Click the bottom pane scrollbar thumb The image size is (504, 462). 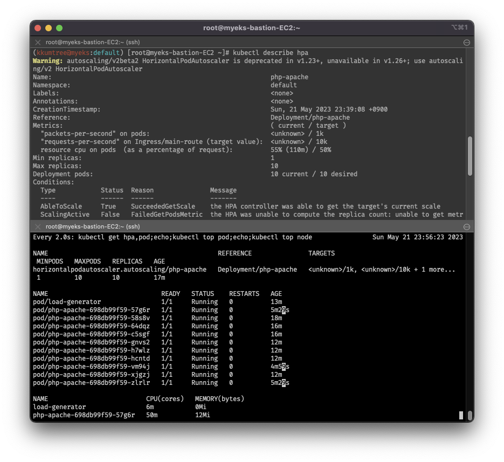tap(470, 416)
